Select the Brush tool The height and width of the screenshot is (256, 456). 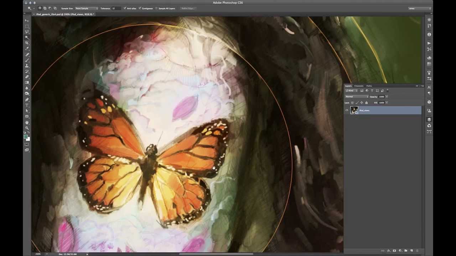tap(27, 60)
